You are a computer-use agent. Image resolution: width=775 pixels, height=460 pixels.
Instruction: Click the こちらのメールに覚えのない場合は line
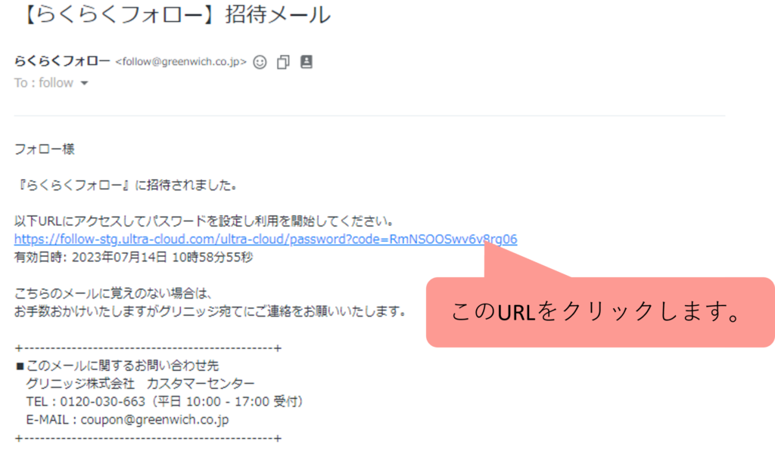[114, 294]
